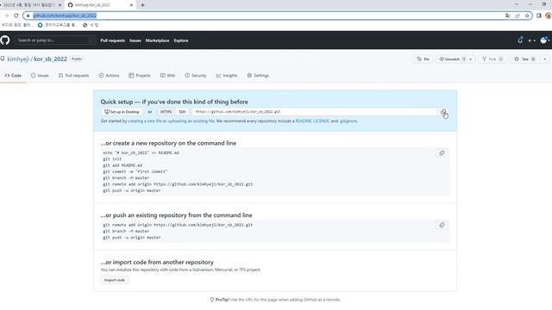This screenshot has width=552, height=310.
Task: Follow the uploading an existing file link
Action: point(191,121)
